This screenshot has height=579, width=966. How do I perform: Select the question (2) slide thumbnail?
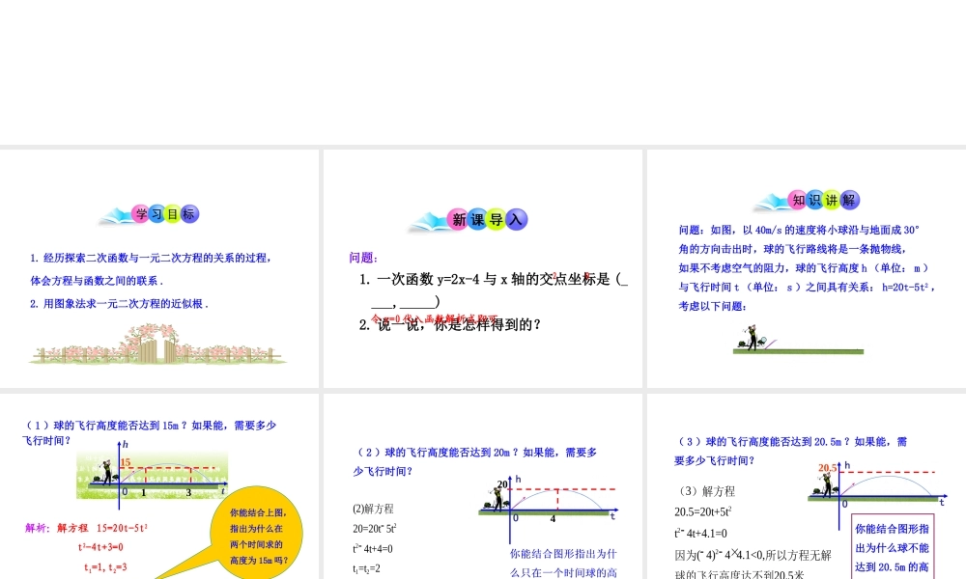click(483, 482)
